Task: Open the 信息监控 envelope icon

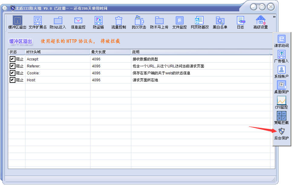Action: (78, 22)
